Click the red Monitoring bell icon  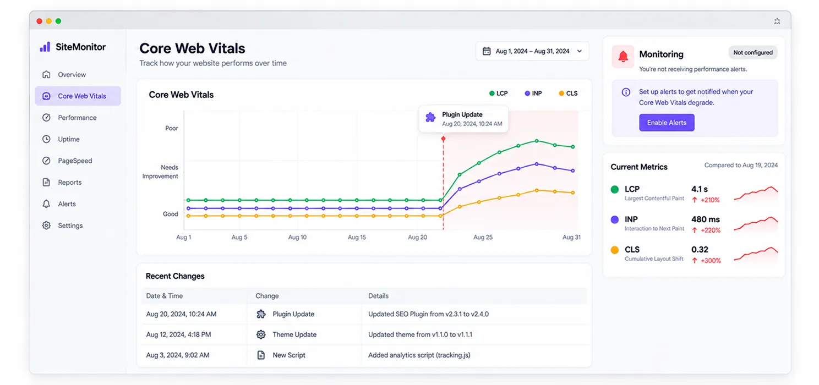coord(623,57)
